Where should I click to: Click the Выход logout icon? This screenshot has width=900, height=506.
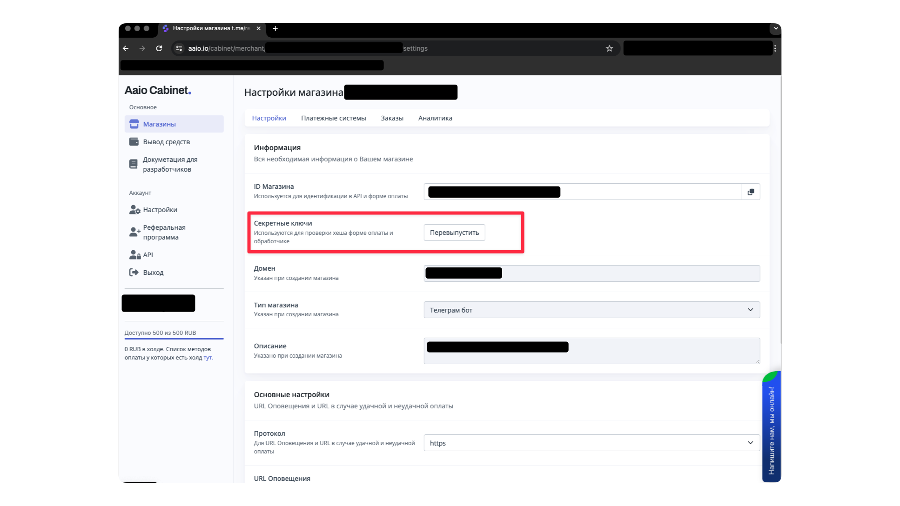[134, 273]
